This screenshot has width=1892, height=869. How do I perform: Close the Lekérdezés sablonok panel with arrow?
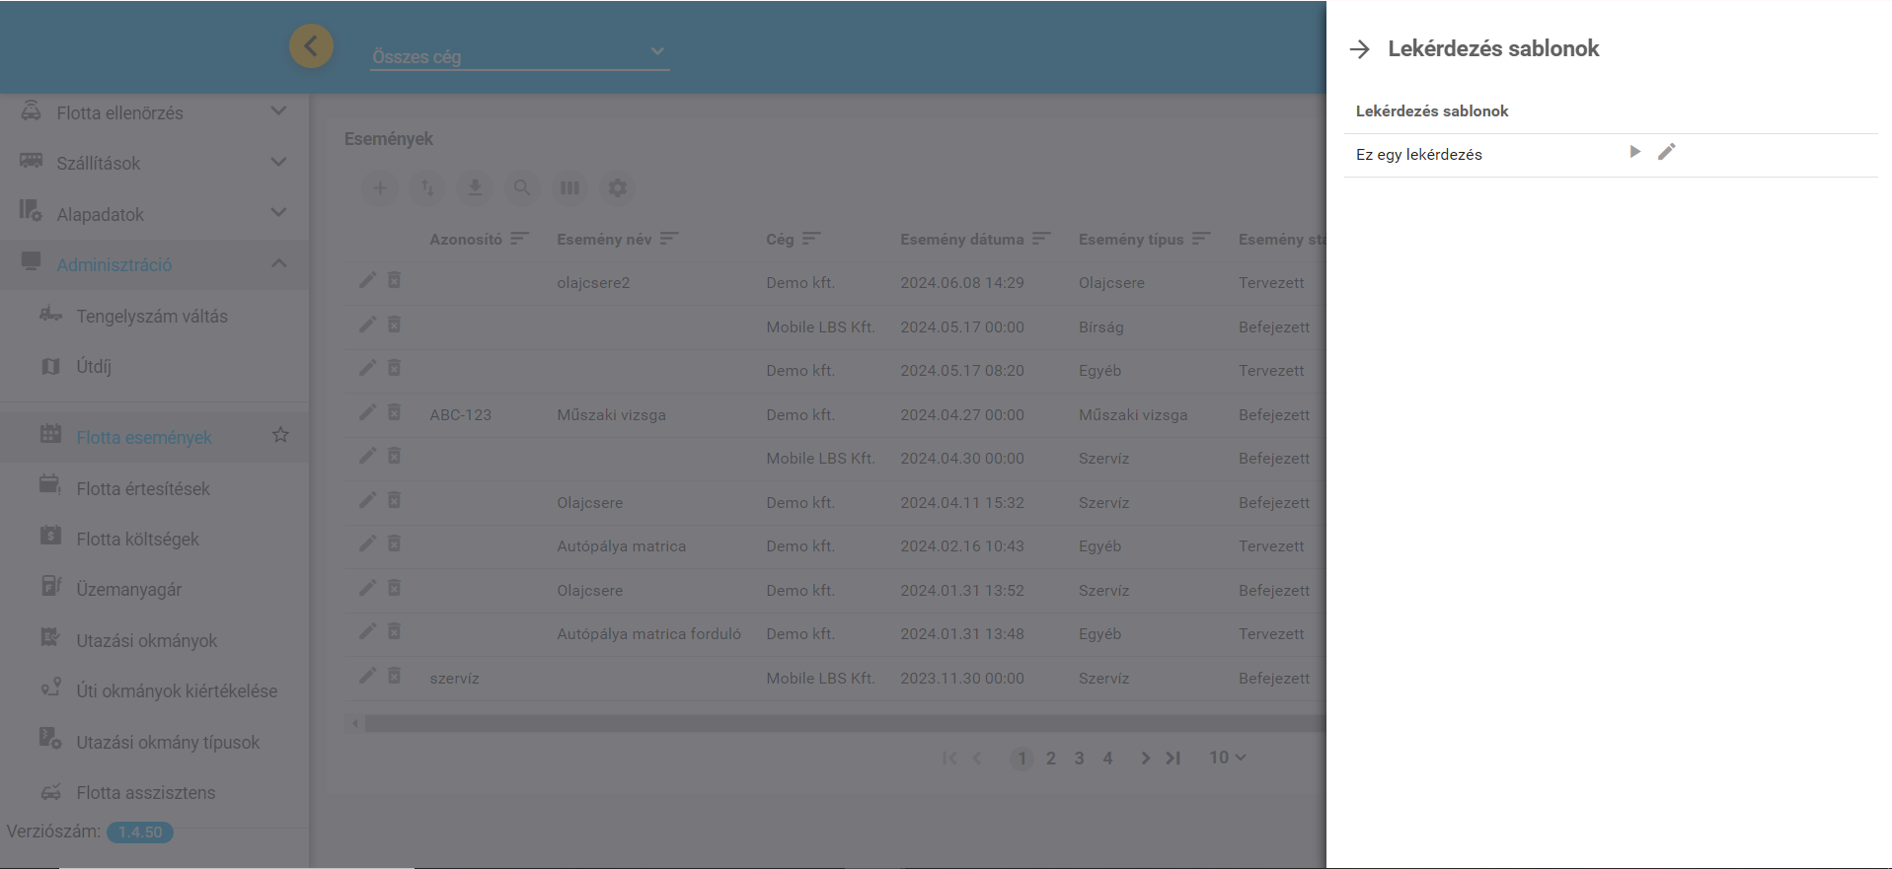pos(1360,49)
